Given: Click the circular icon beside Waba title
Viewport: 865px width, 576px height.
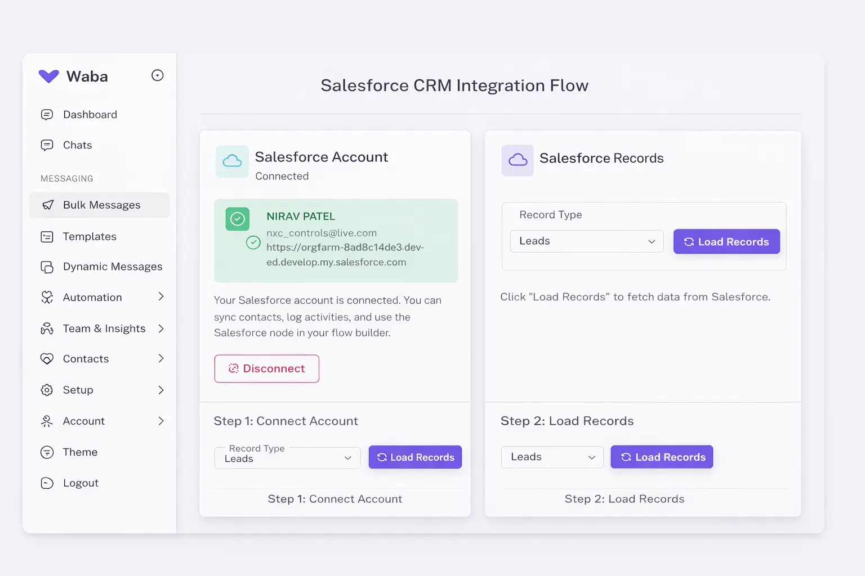Looking at the screenshot, I should pos(157,75).
